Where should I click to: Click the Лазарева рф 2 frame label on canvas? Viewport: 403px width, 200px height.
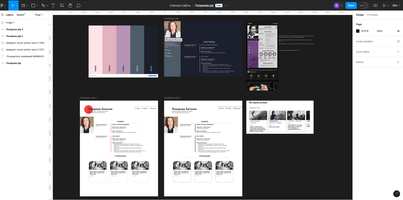172,98
